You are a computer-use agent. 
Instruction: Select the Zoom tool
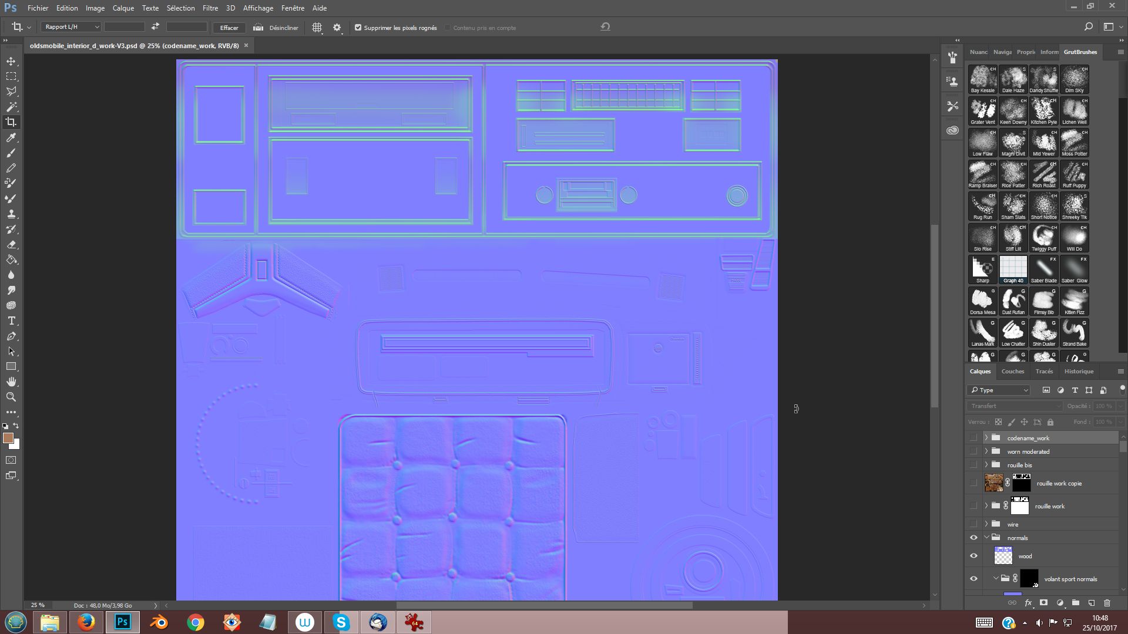(11, 397)
